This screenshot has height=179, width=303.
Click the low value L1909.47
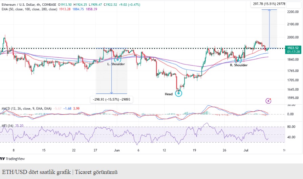[x=95, y=5]
